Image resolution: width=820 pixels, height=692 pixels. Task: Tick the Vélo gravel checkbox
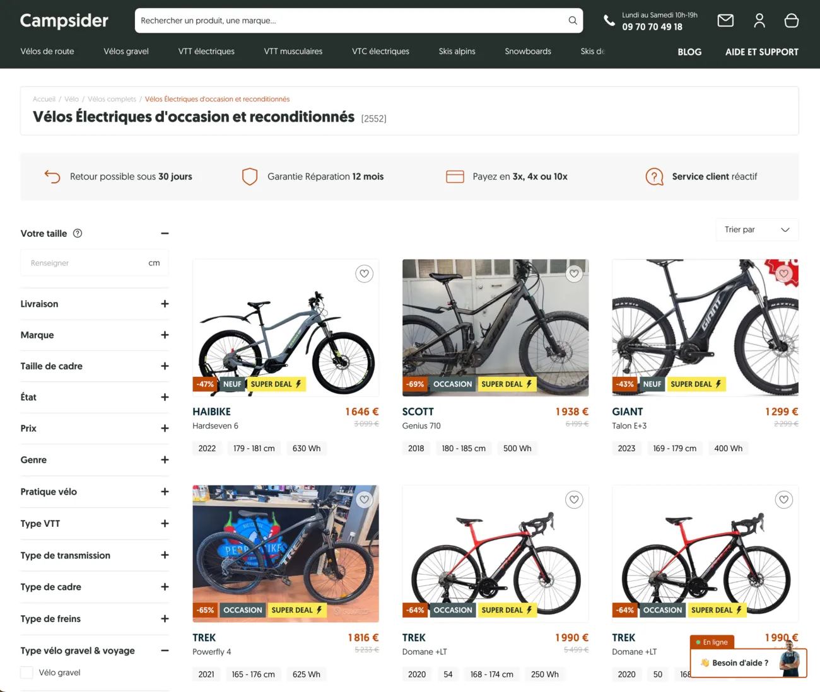26,672
